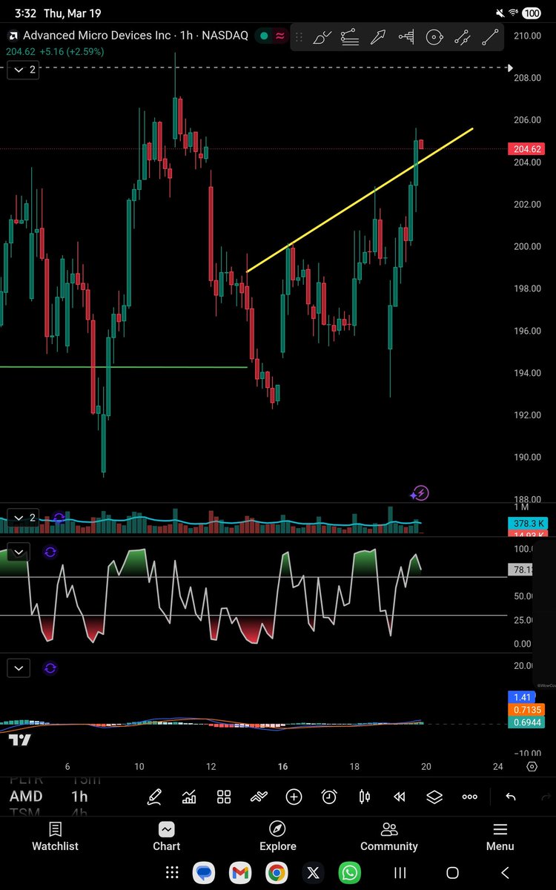Open the indicators chart icon

(189, 797)
